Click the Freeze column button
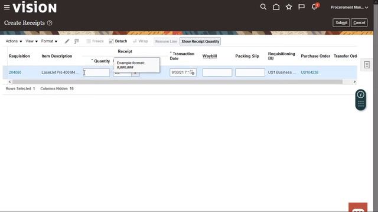This screenshot has width=378, height=212. [x=95, y=41]
